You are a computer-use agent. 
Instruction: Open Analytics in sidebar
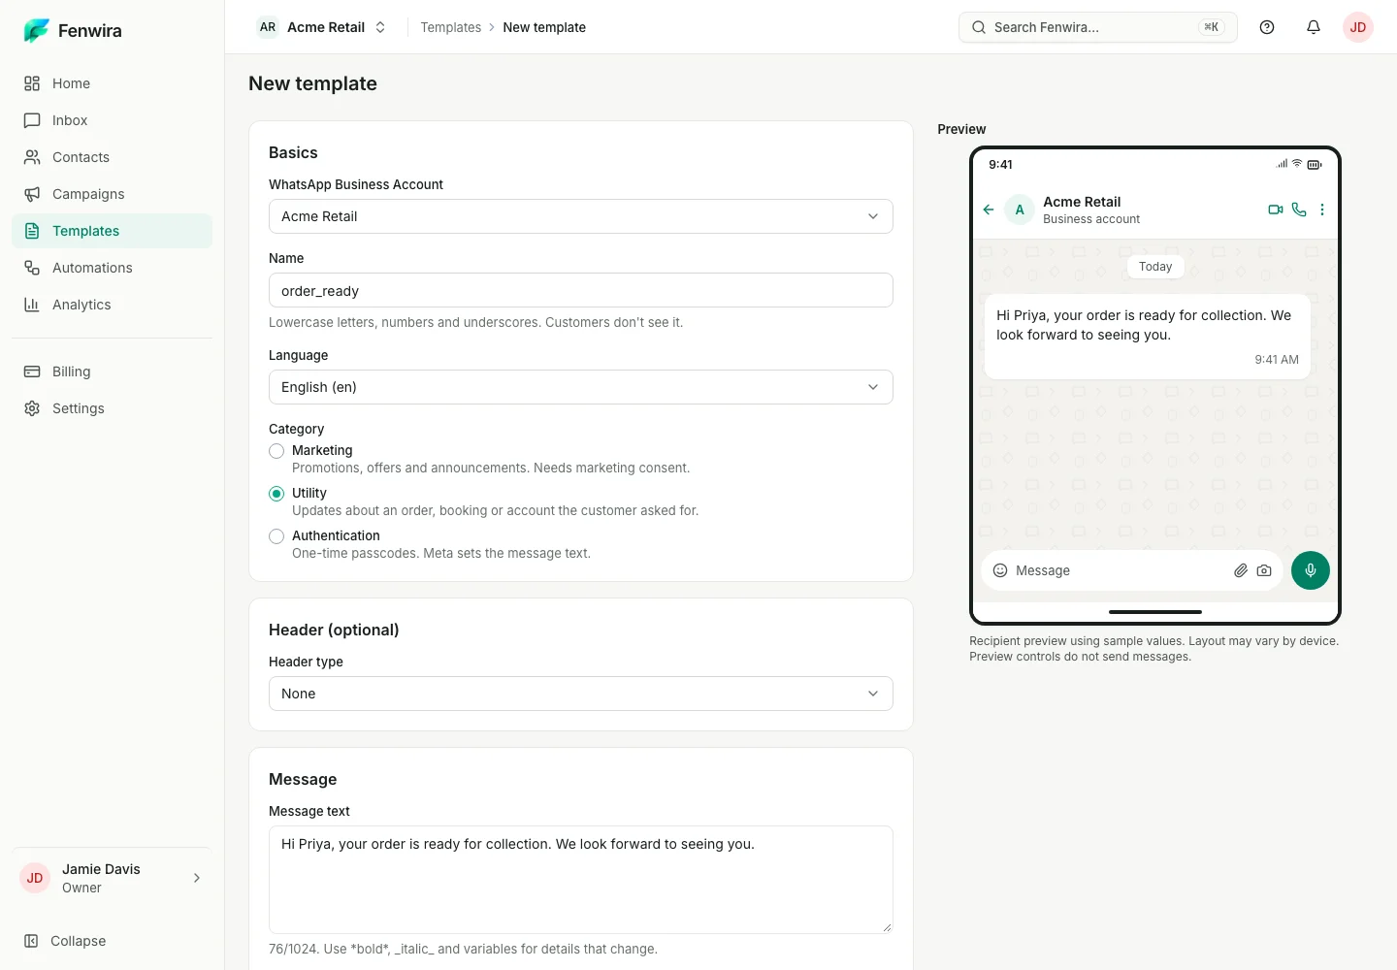click(x=113, y=305)
